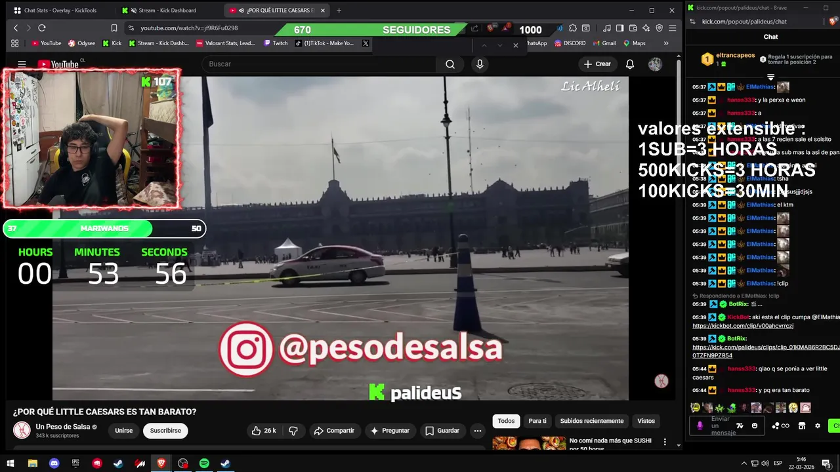This screenshot has height=472, width=840.
Task: Open a new browser tab
Action: point(340,10)
